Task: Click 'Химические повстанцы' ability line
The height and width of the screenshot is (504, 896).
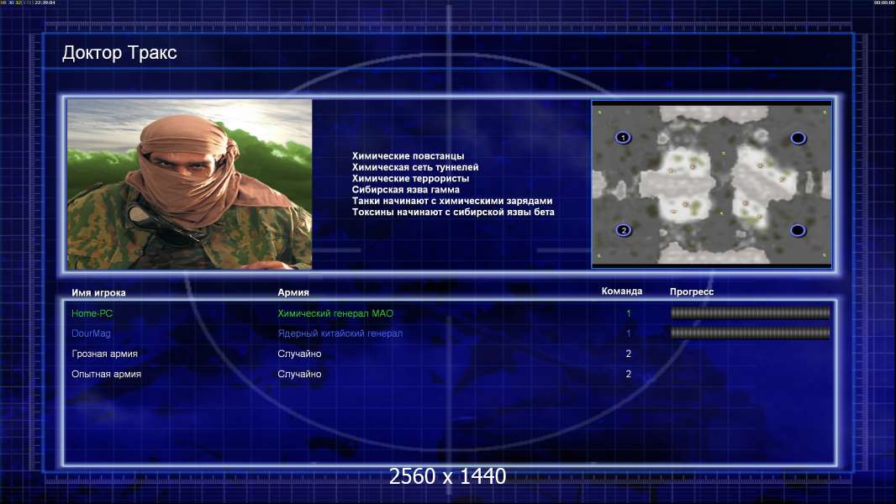Action: click(x=408, y=156)
